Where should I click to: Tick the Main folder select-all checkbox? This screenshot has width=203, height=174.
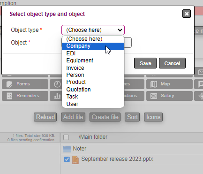point(66,137)
